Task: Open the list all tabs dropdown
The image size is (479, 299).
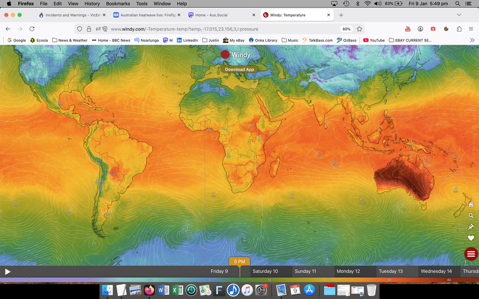Action: [458, 15]
